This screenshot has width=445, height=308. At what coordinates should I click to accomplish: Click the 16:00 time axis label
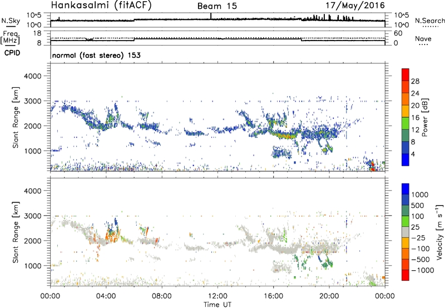[273, 296]
